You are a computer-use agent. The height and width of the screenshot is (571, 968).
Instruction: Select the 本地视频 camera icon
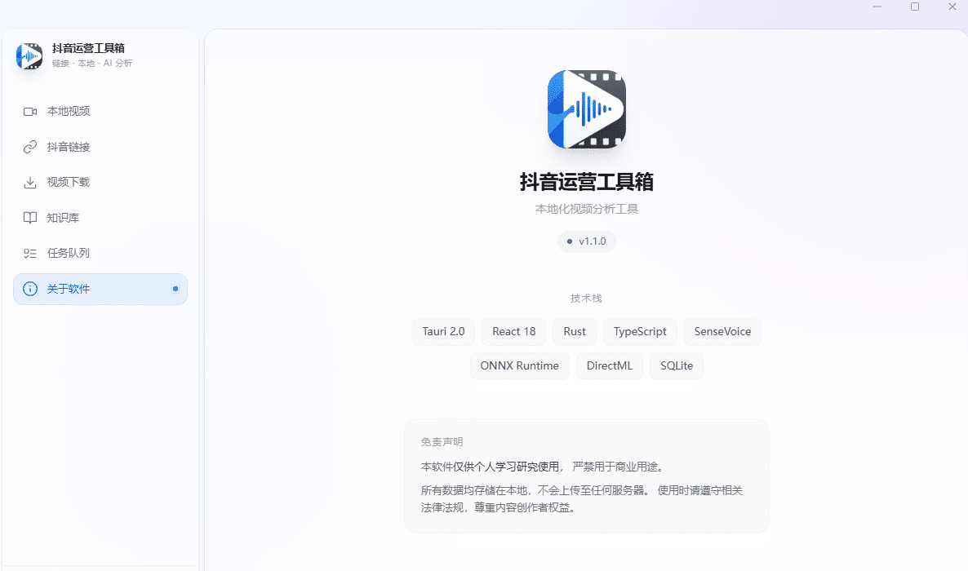pos(29,111)
